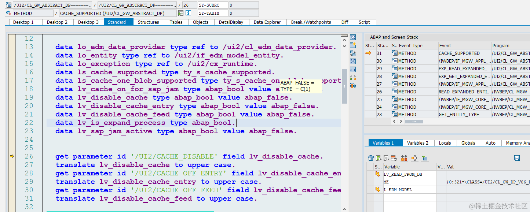This screenshot has width=530, height=212.
Task: Click the filter funnel icon in variables toolbar
Action: 425,158
